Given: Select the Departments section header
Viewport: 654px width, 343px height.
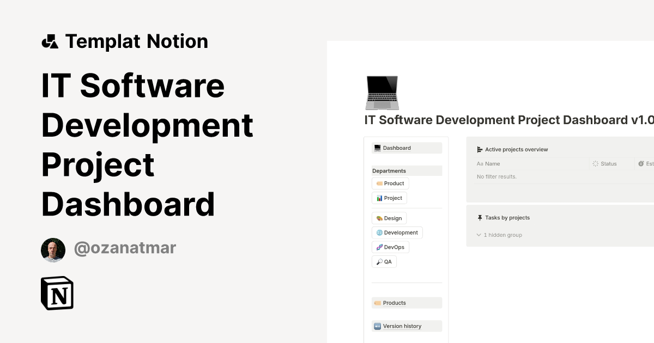Looking at the screenshot, I should pos(389,170).
